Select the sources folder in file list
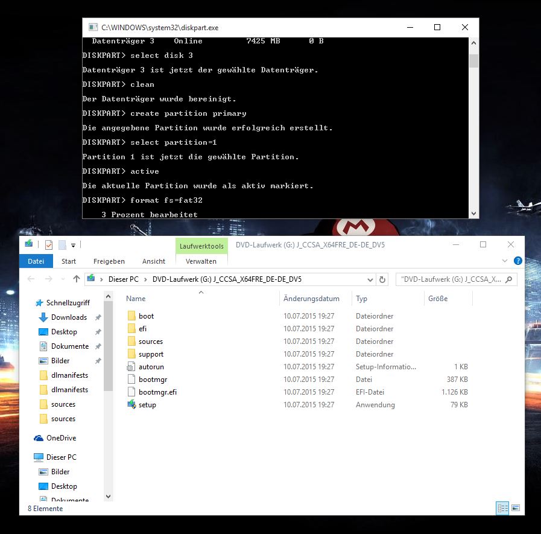 click(150, 342)
